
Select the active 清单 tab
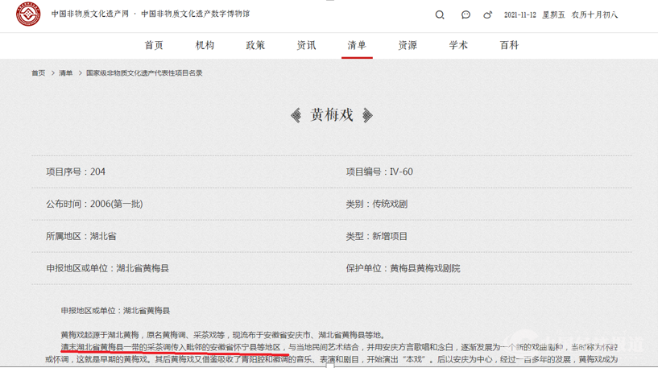click(357, 45)
